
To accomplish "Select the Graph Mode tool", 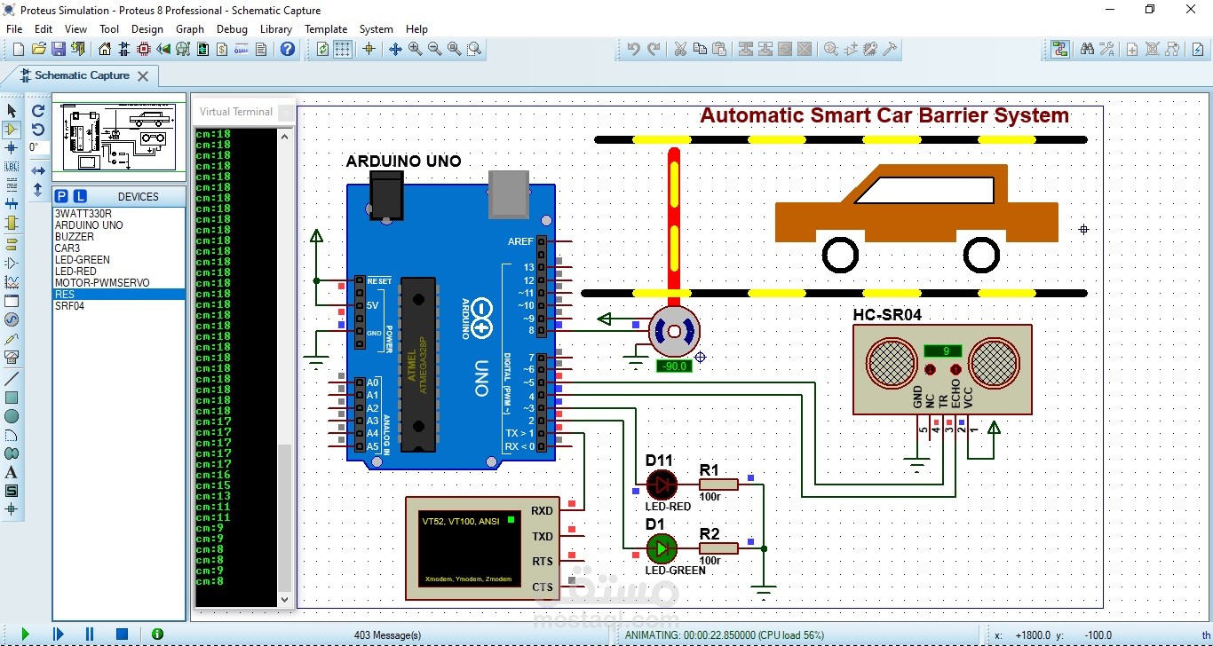I will click(x=12, y=282).
